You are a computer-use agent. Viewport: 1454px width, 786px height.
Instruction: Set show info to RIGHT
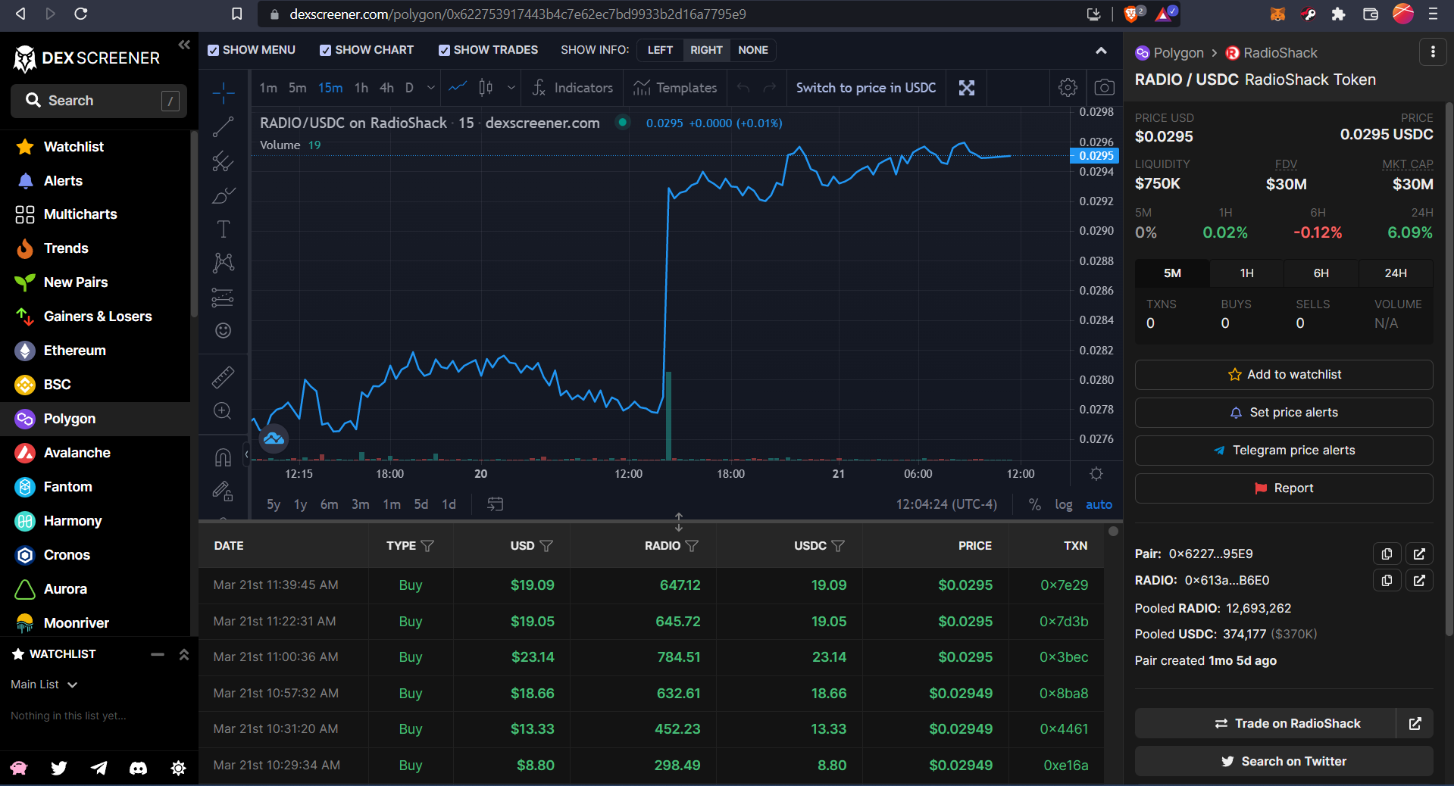[706, 50]
